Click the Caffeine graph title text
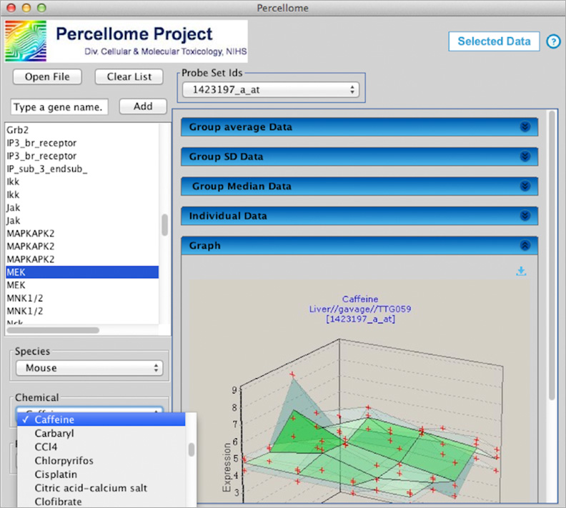This screenshot has width=566, height=508. [x=360, y=299]
